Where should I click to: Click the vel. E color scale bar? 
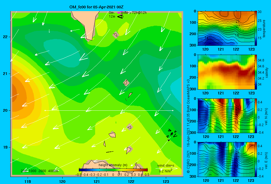click(x=256, y=159)
